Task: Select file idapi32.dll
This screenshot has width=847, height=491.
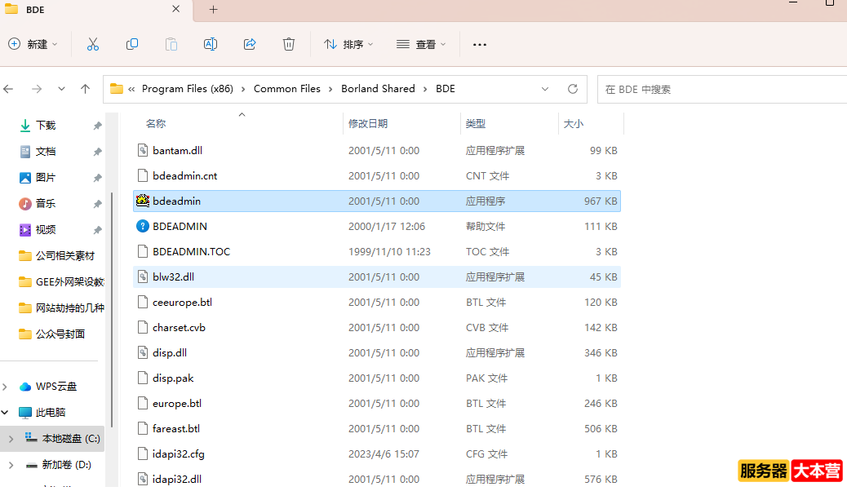Action: click(x=376, y=479)
